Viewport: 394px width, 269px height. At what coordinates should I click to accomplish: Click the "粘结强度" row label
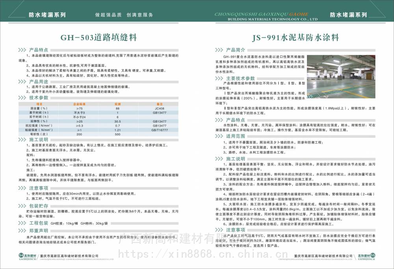point(39,130)
